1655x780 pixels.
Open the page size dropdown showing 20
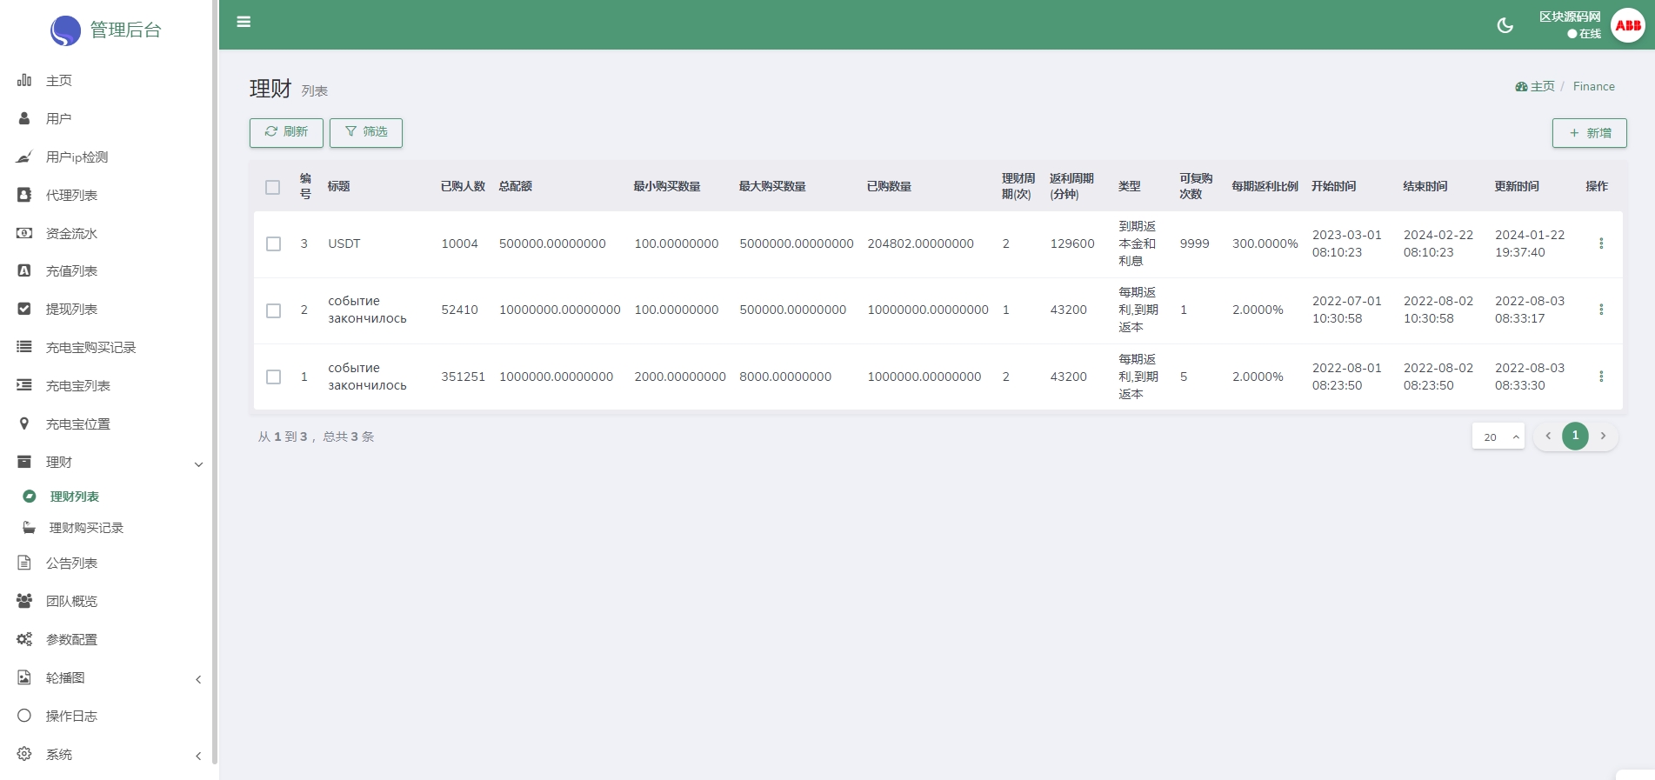pyautogui.click(x=1498, y=437)
